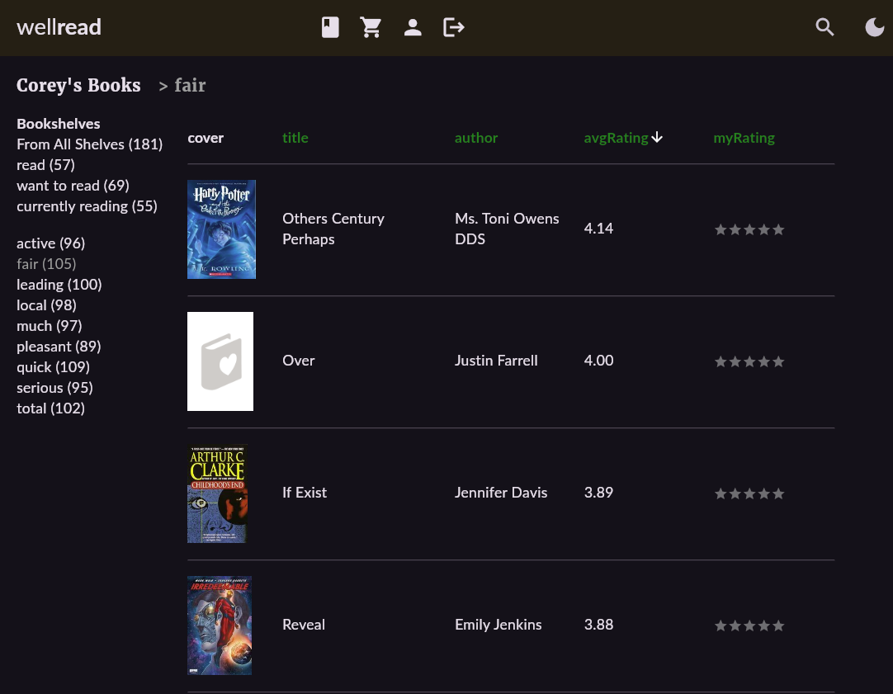Give 'Over' a one-star rating
Screen dimensions: 893x694
721,361
